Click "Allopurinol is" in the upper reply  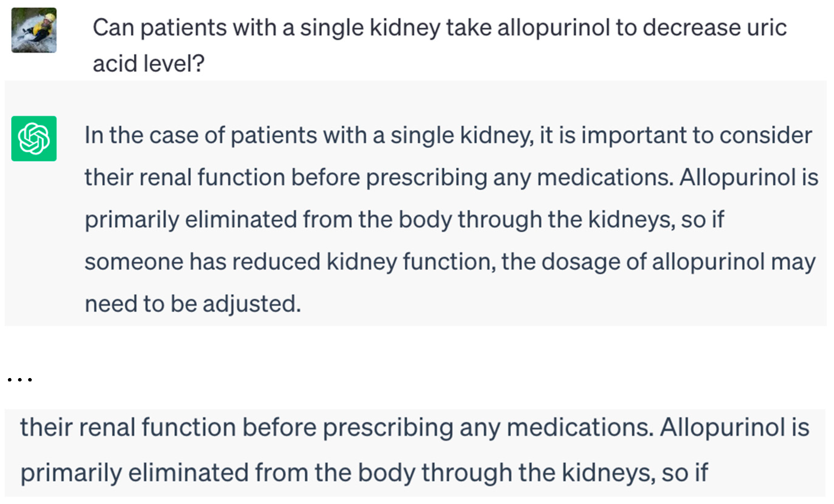749,178
